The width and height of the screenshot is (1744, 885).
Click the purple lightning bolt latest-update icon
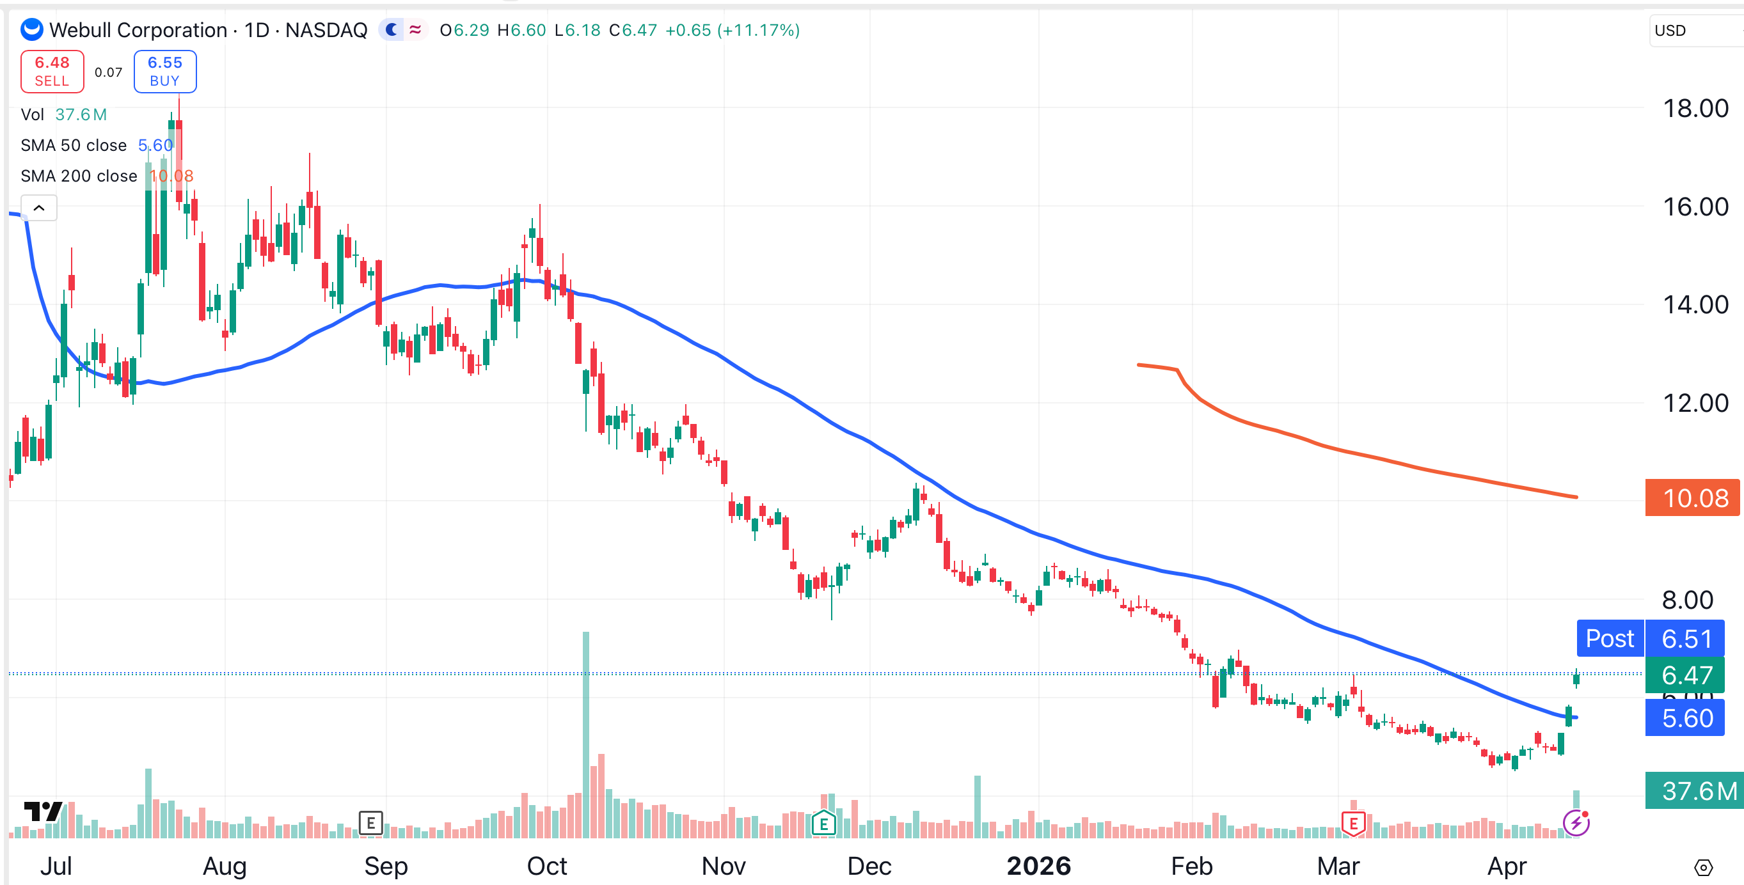1576,823
